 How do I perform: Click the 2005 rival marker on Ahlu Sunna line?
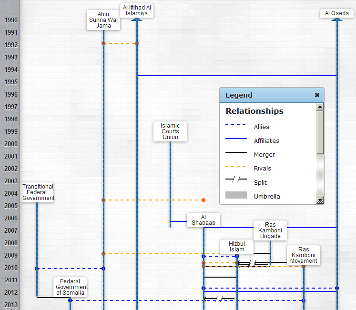(103, 200)
